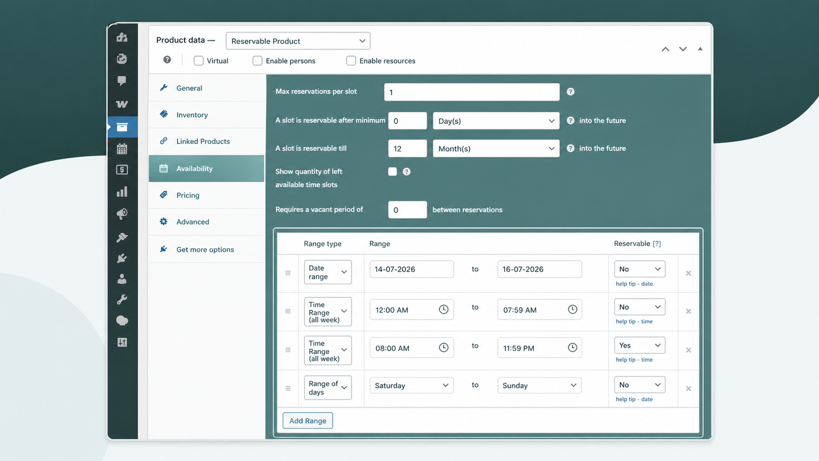Focus the reservable till field showing 12
The height and width of the screenshot is (461, 819).
tap(407, 149)
